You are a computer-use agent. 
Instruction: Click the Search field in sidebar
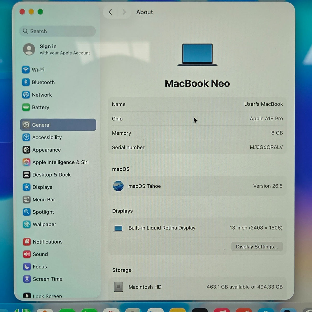pos(57,31)
